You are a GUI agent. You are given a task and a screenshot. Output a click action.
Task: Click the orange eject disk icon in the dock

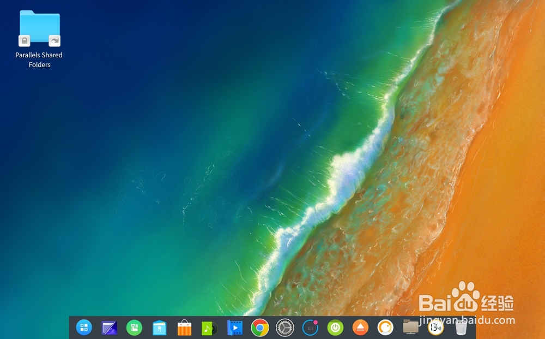(360, 328)
